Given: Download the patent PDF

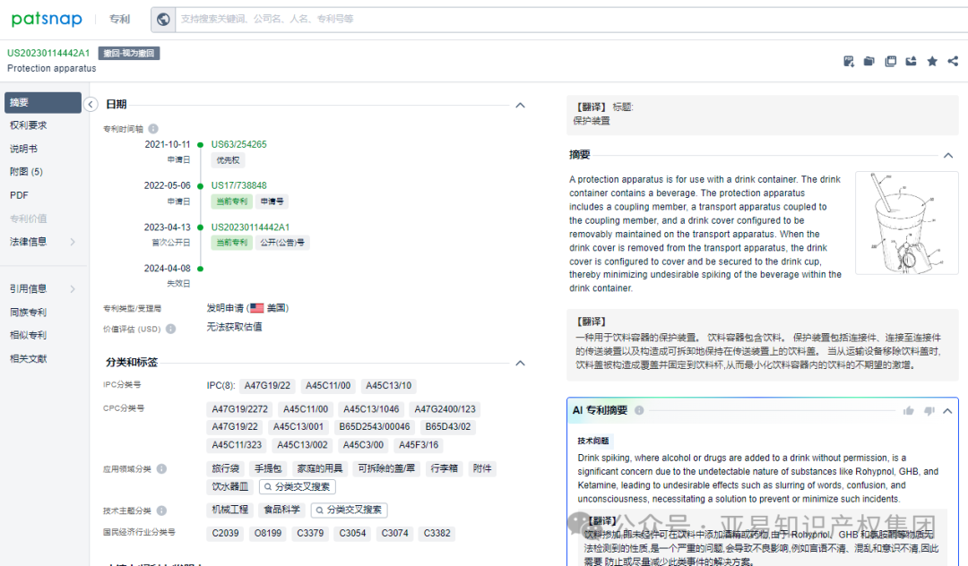Looking at the screenshot, I should pyautogui.click(x=849, y=61).
